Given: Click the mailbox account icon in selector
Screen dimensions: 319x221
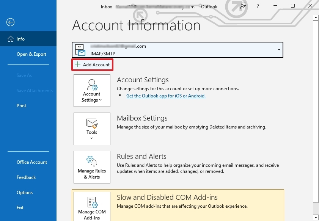Looking at the screenshot, I should tap(80, 50).
